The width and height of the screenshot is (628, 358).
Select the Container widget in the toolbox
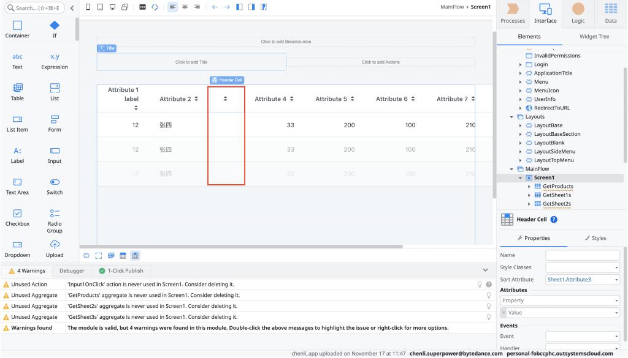click(x=17, y=29)
